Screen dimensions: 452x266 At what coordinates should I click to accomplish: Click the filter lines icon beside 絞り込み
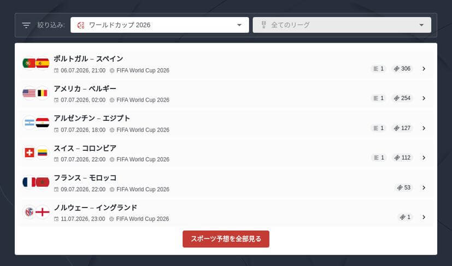[26, 25]
